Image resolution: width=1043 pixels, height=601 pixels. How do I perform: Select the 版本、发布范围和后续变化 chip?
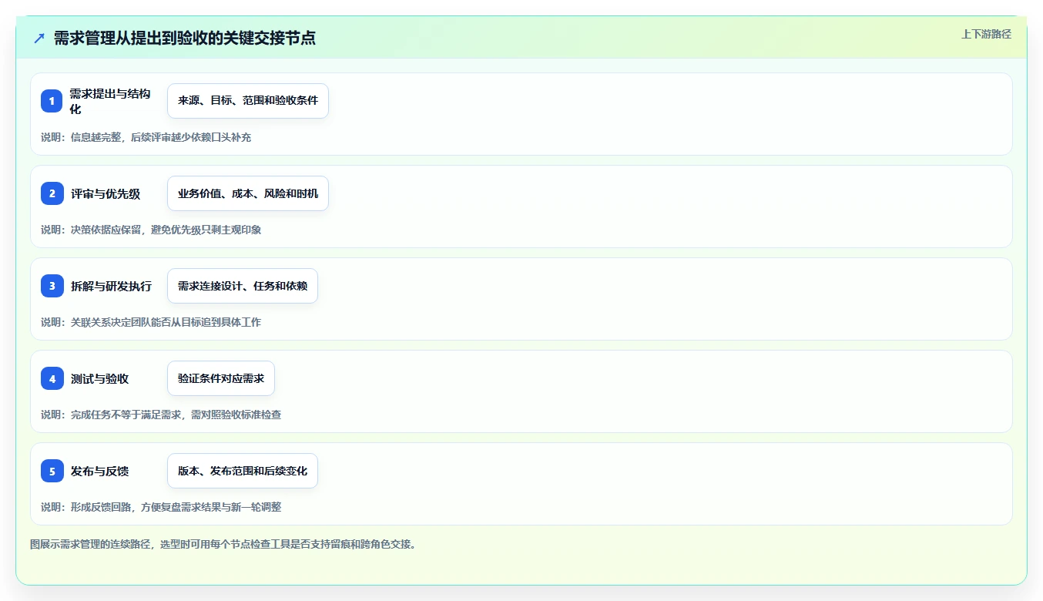point(243,471)
